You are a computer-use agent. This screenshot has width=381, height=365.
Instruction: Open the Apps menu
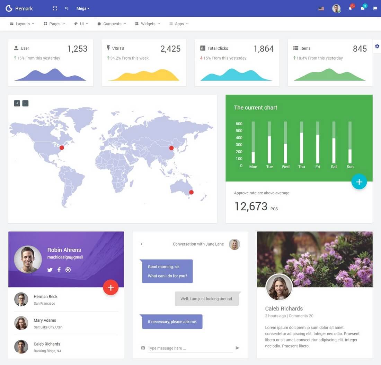click(x=179, y=24)
